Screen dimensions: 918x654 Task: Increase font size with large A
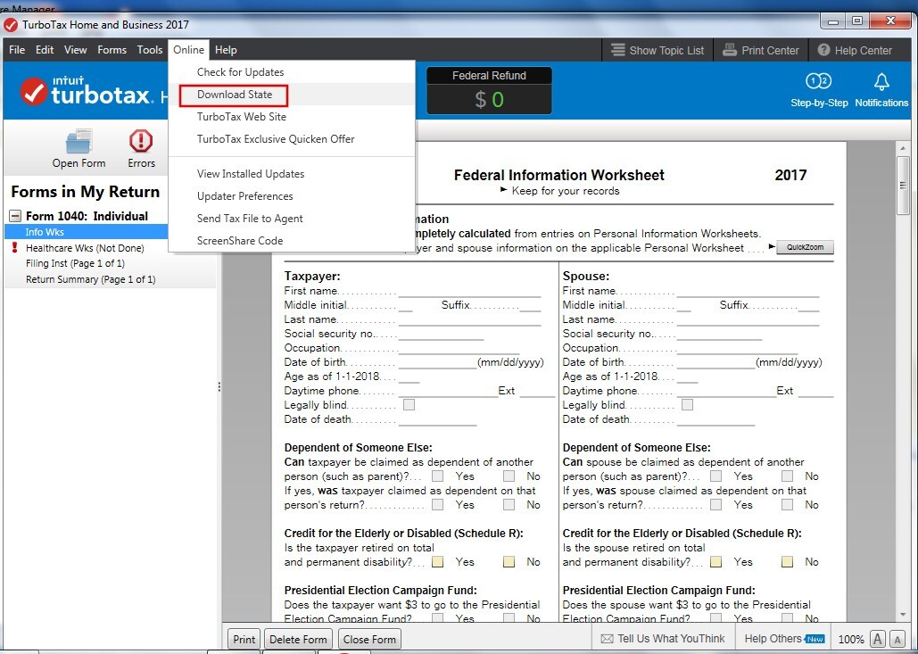tap(878, 639)
